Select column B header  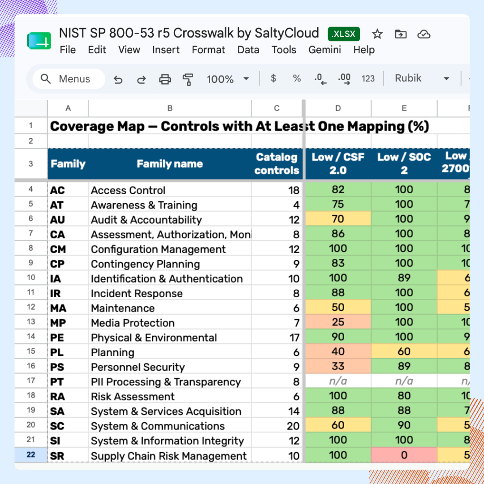(170, 108)
